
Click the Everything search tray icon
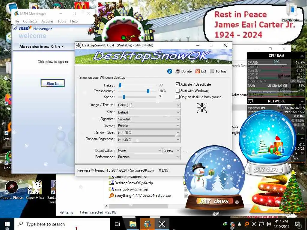point(247,224)
